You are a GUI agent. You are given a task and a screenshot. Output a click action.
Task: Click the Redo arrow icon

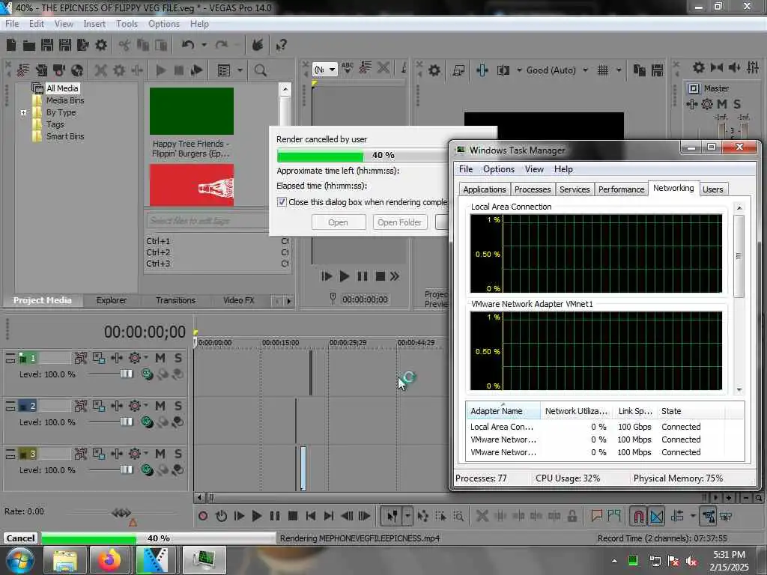tap(222, 45)
